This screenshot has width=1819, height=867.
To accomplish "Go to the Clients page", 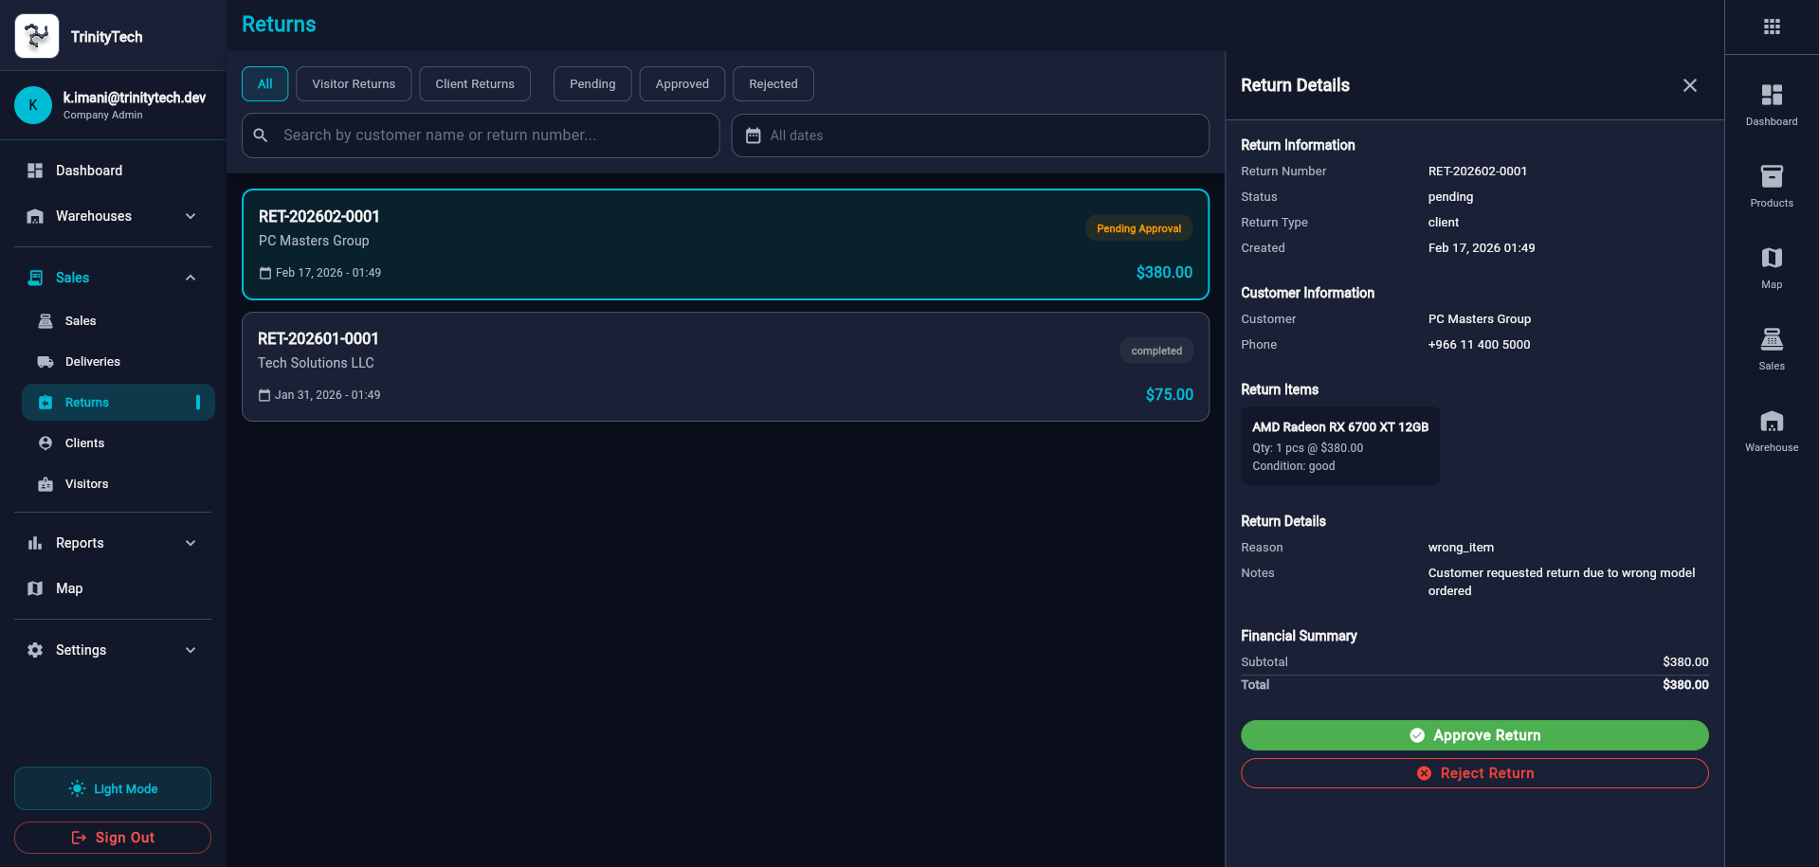I will [x=84, y=443].
